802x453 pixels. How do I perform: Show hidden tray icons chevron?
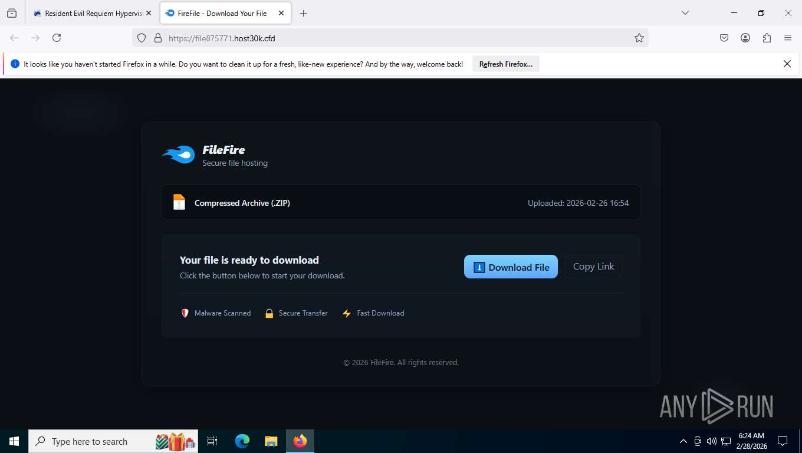683,441
